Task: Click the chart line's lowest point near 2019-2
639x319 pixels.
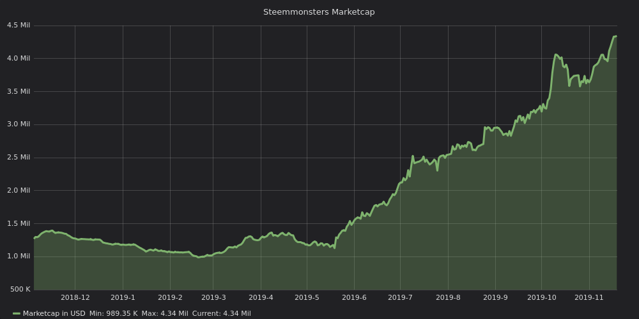Action: click(x=199, y=257)
